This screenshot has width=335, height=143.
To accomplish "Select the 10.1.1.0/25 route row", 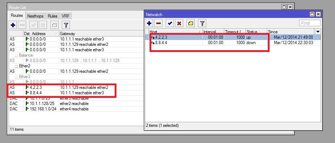I will [x=76, y=98].
